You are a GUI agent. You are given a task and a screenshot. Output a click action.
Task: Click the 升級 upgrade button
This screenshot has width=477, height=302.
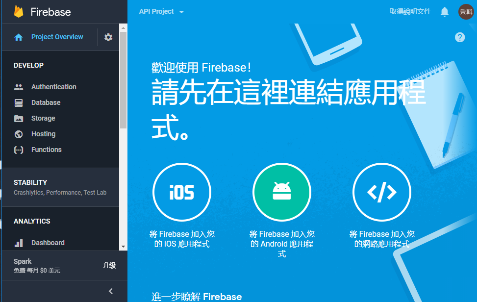click(x=109, y=266)
